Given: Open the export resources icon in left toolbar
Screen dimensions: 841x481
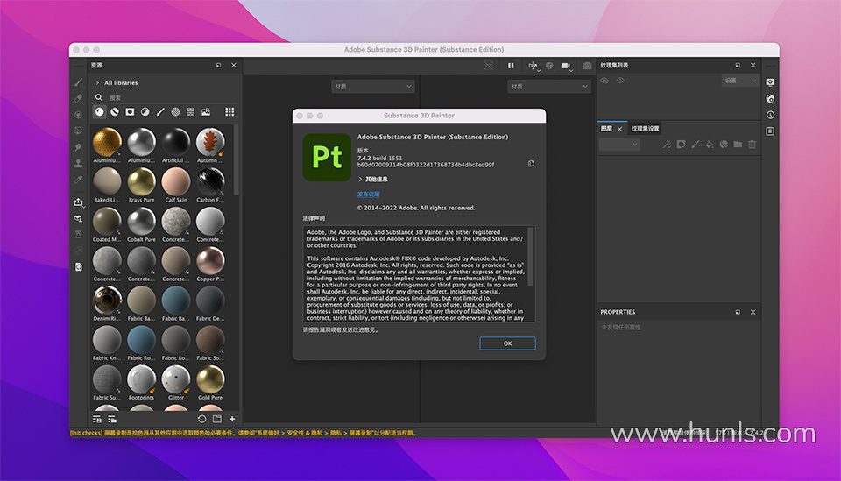Looking at the screenshot, I should pyautogui.click(x=78, y=202).
